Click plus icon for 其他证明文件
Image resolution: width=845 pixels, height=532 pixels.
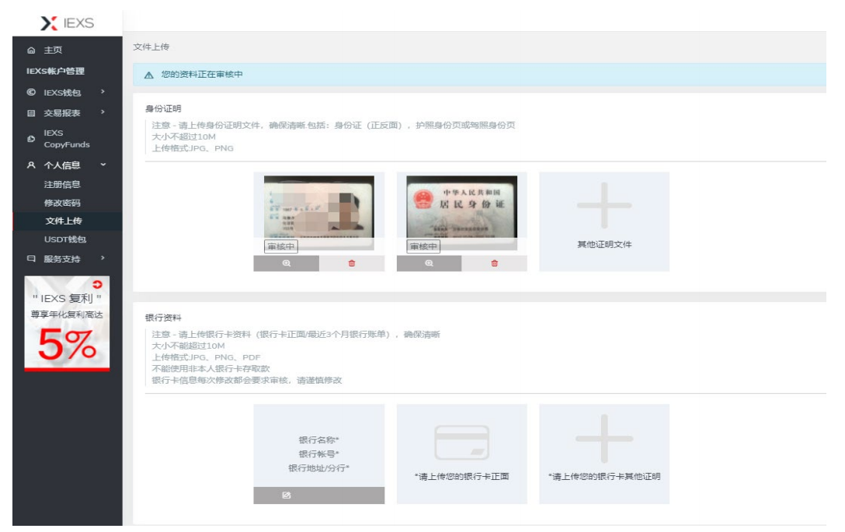click(604, 205)
